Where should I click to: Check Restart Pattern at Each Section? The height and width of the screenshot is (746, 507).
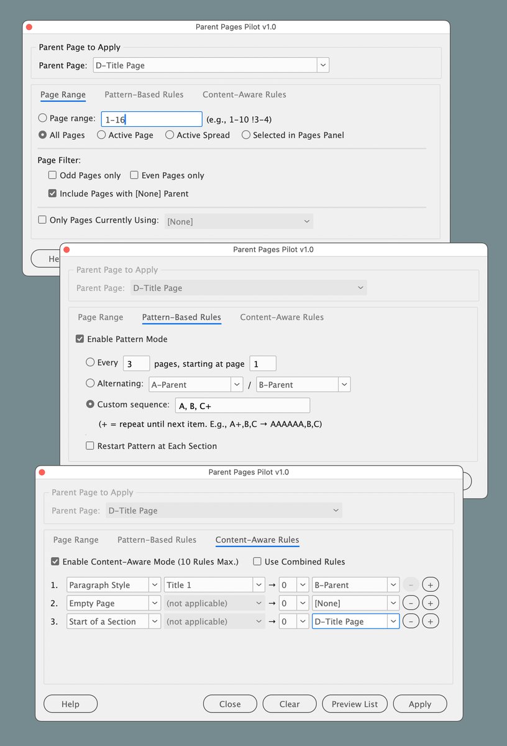[x=90, y=446]
